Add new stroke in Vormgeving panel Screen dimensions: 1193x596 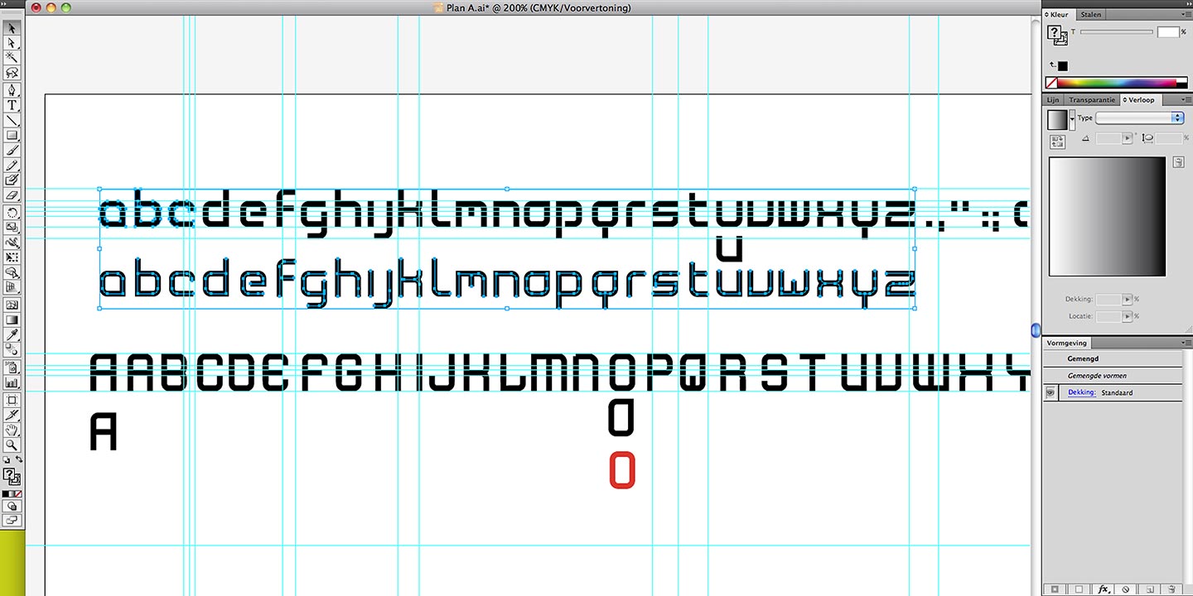point(1055,589)
